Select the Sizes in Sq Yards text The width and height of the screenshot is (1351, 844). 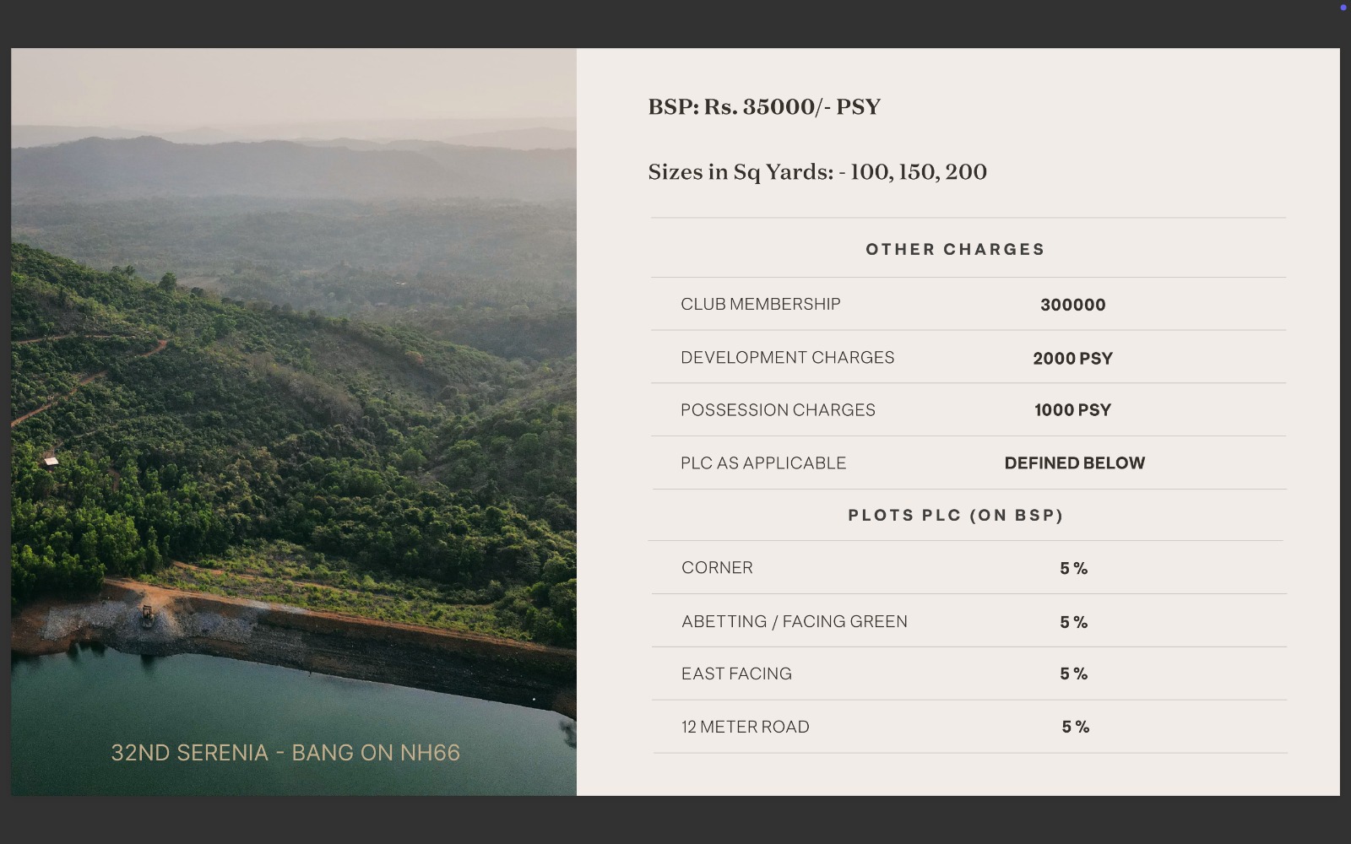[x=817, y=172]
